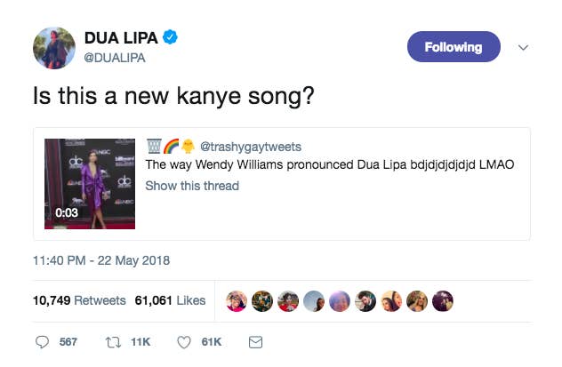The width and height of the screenshot is (562, 367).
Task: Toggle the Following button
Action: click(x=454, y=47)
